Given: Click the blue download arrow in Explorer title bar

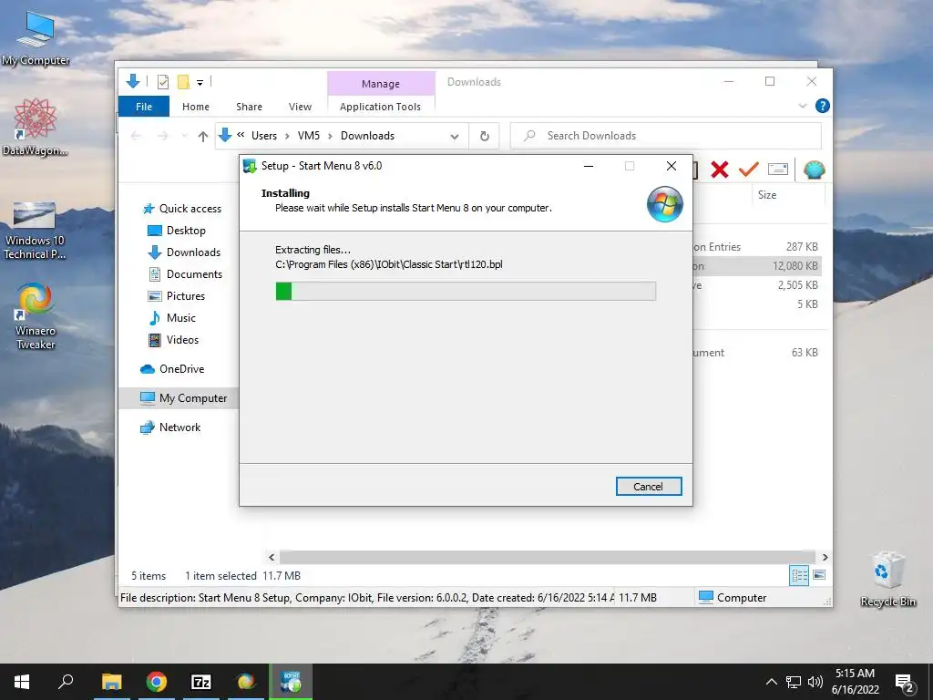Looking at the screenshot, I should [x=133, y=81].
